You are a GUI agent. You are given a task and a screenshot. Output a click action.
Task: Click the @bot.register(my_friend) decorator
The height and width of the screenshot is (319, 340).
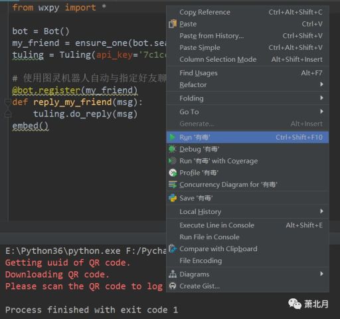(x=75, y=90)
